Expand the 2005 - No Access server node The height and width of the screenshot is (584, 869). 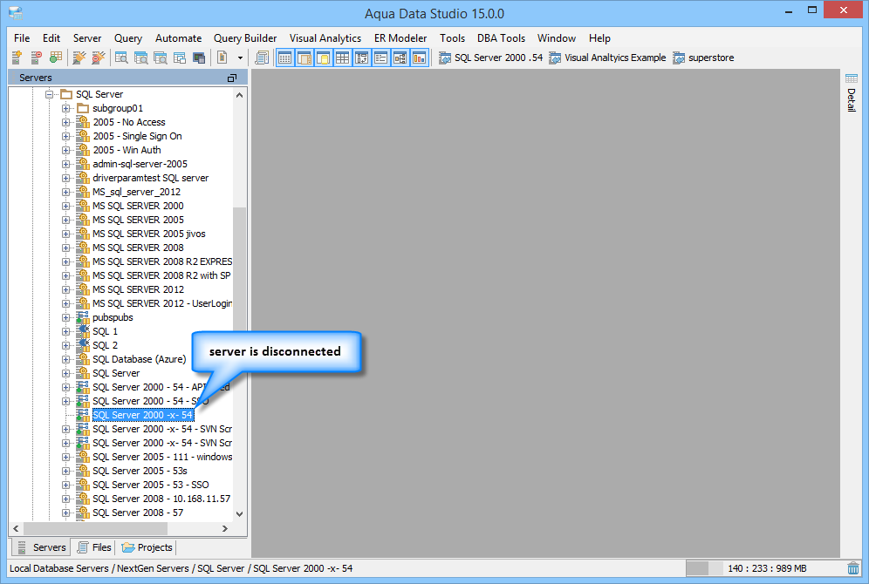click(66, 122)
